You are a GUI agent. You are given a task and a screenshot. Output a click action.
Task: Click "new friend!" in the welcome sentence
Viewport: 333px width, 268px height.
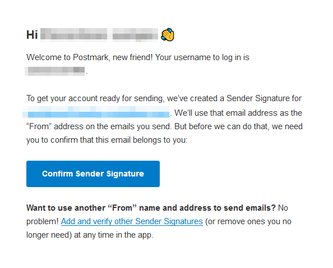point(132,57)
